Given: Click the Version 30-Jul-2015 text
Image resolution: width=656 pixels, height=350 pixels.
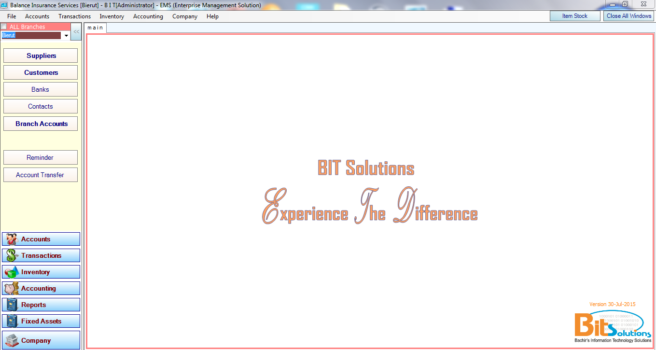Looking at the screenshot, I should coord(613,304).
